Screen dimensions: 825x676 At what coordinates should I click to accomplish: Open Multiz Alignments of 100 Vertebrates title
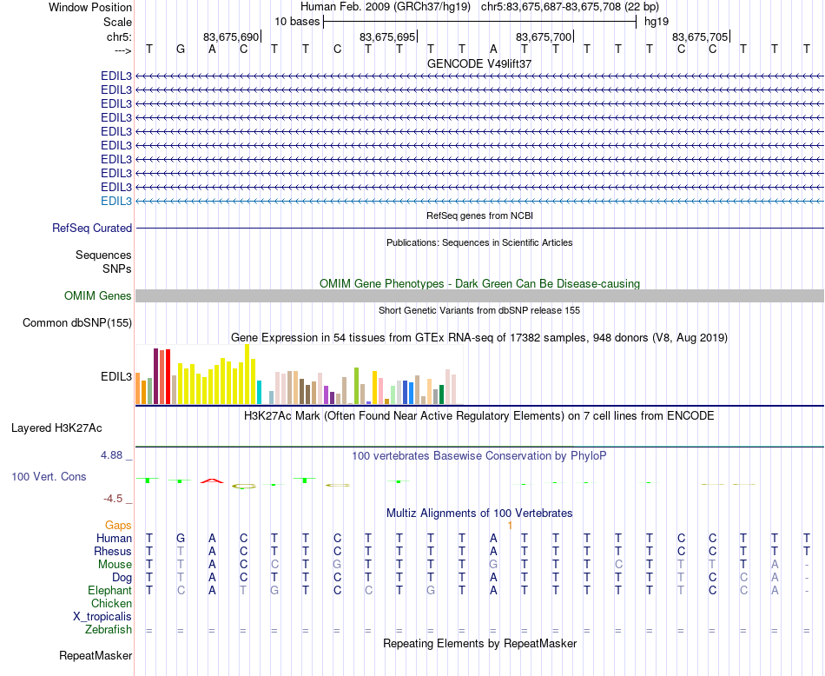click(479, 514)
